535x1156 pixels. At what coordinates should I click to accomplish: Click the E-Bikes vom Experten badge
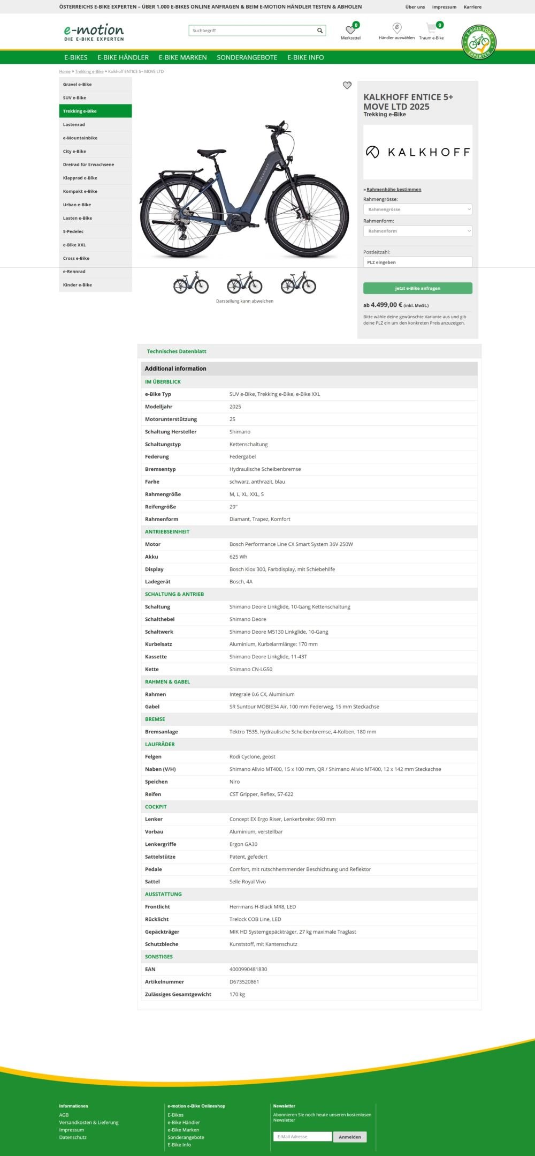[x=479, y=42]
